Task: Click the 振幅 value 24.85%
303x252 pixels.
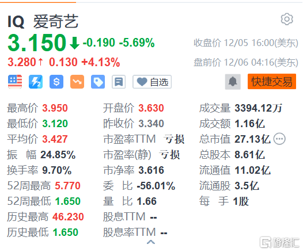Action: point(58,155)
